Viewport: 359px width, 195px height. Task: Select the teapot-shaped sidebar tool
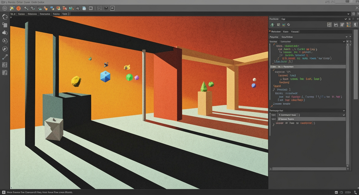5,33
